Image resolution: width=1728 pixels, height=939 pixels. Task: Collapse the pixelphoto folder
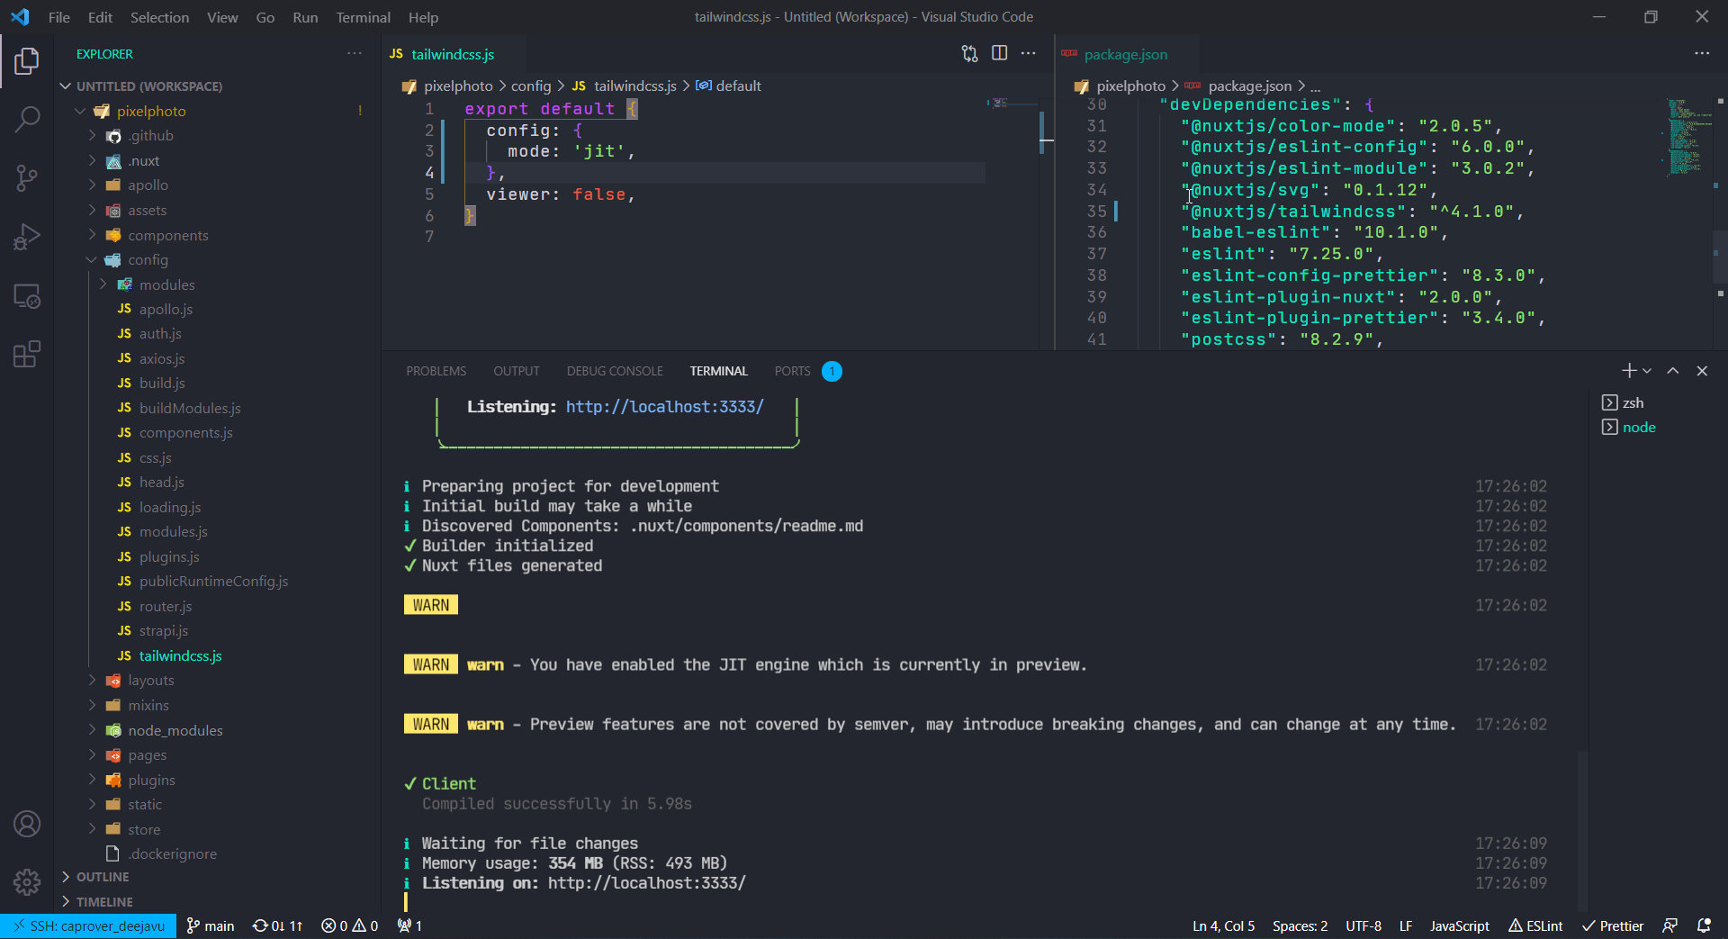tap(81, 111)
